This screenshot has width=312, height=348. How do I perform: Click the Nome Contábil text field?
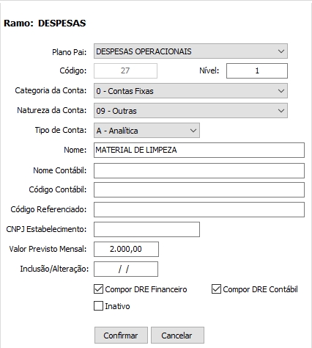[199, 170]
